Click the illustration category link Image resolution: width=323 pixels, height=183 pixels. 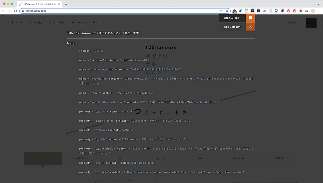[240, 158]
